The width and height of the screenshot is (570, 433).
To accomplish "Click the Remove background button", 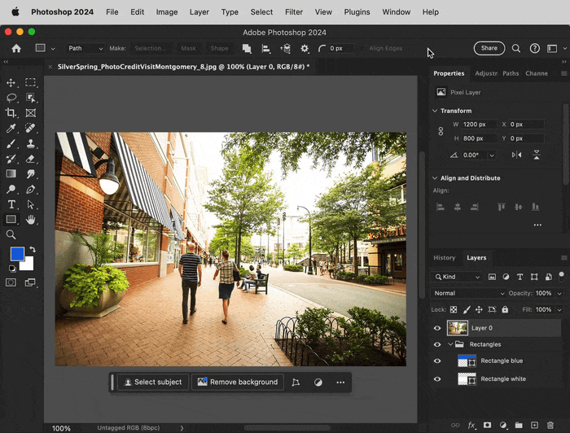I will pos(238,382).
